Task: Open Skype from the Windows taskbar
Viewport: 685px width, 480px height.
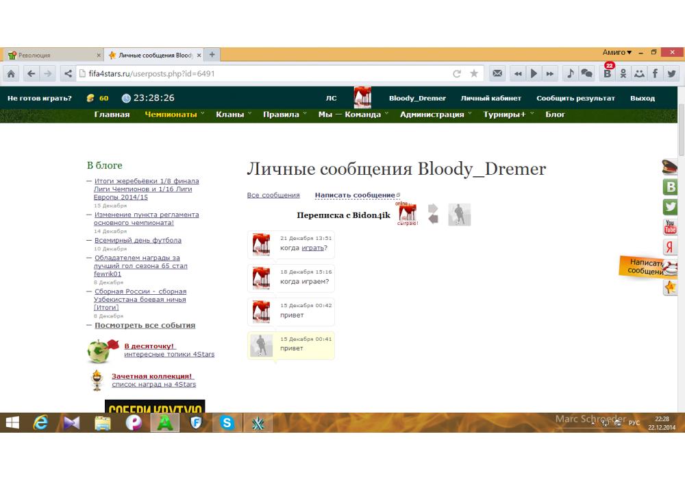Action: (227, 423)
